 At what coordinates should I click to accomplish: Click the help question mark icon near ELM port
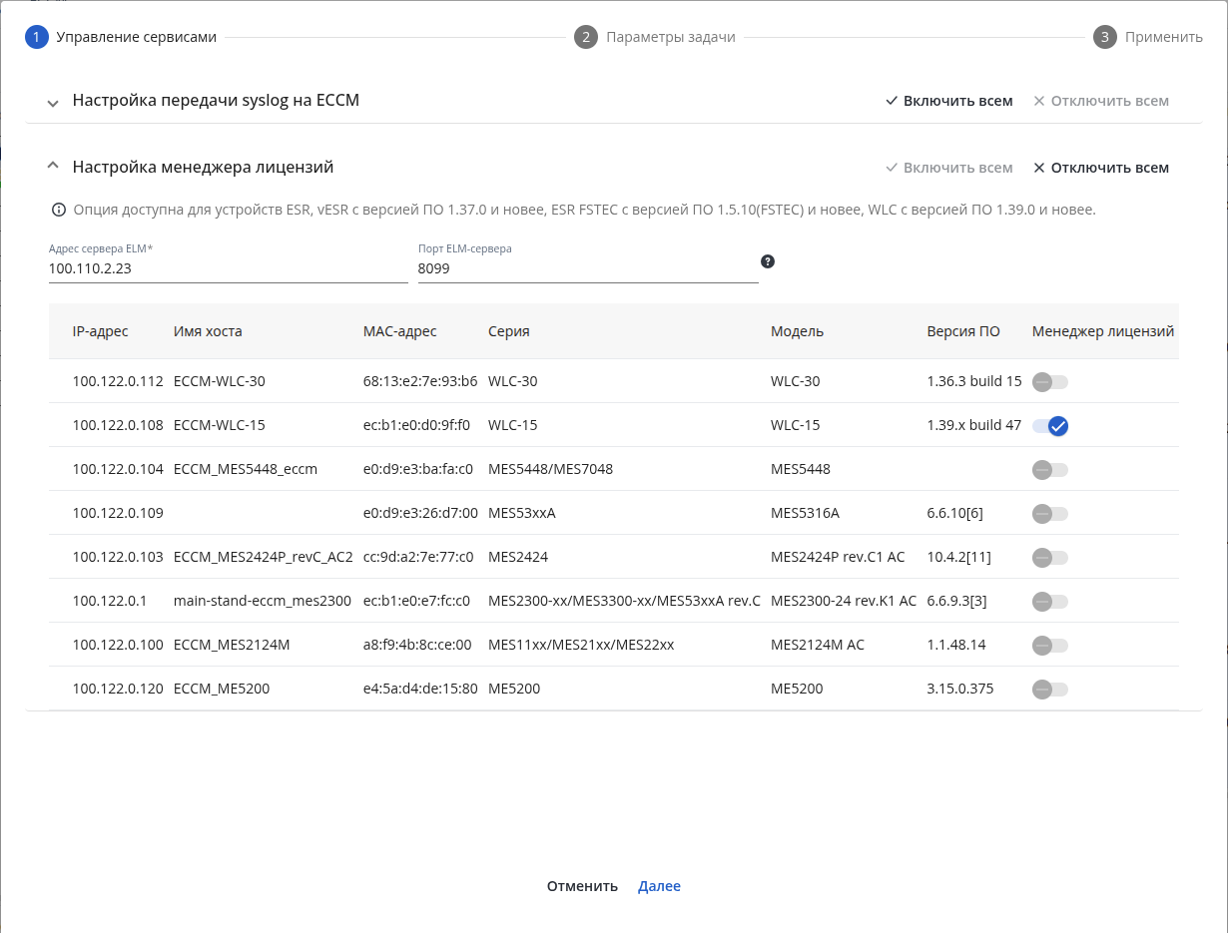click(x=768, y=261)
